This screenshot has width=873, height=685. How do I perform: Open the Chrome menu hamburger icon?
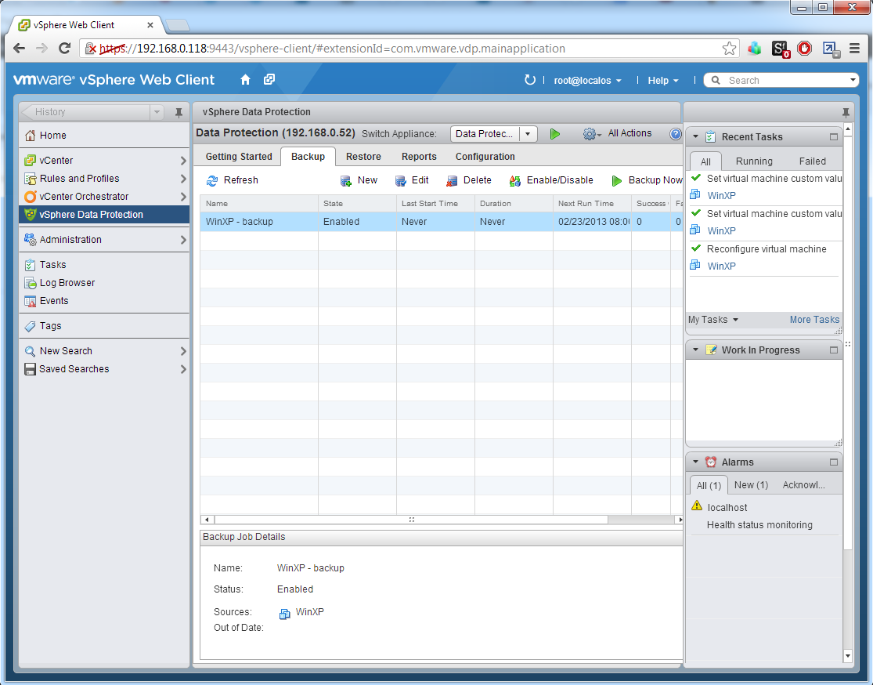[855, 49]
